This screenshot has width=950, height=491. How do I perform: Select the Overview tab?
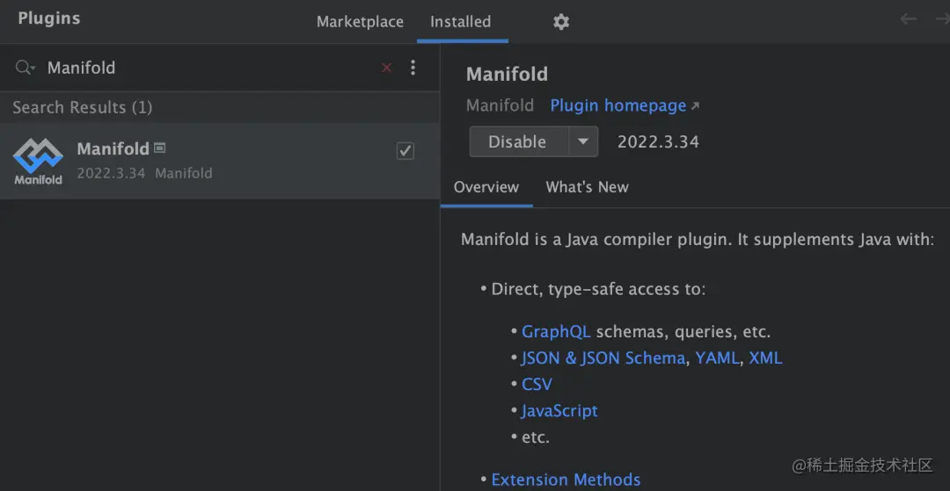tap(486, 187)
